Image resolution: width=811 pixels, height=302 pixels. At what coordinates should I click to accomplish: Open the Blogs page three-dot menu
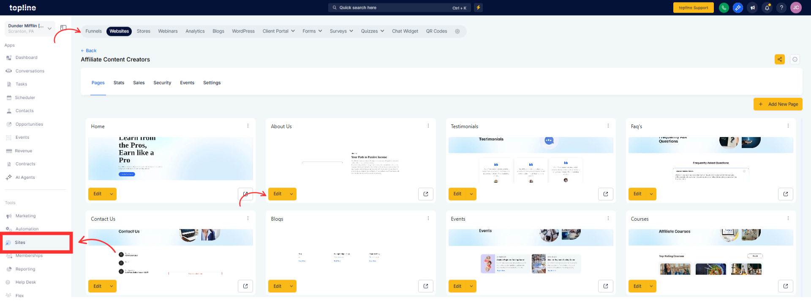click(x=428, y=218)
